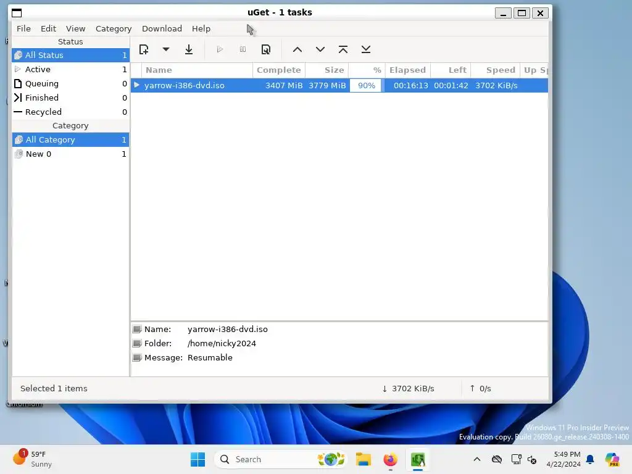
Task: Sort the list by the Speed column
Action: tap(496, 70)
